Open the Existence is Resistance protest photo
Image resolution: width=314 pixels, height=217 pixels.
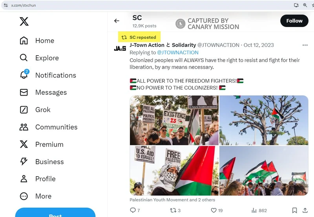pos(174,120)
